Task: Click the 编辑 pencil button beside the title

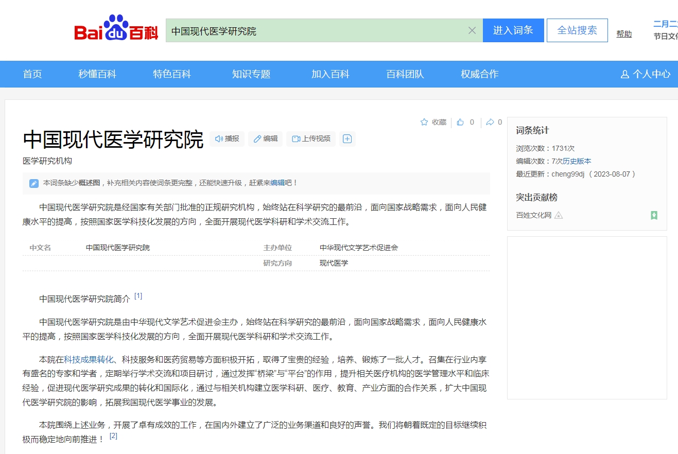Action: click(265, 138)
